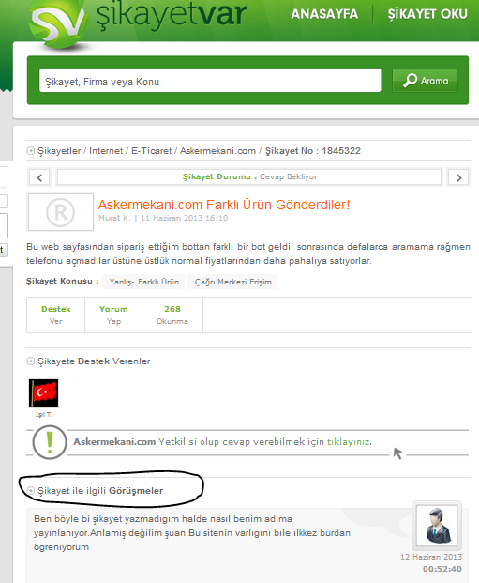
Task: Click the comment date 12 Haziran 2013
Action: click(431, 557)
